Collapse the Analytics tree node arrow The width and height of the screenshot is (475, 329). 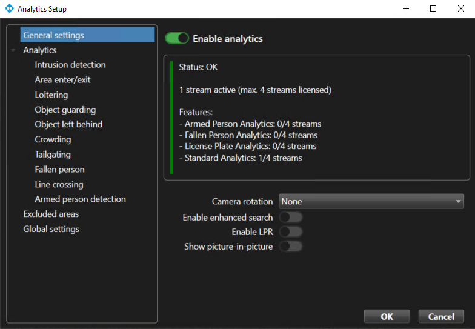[x=13, y=51]
